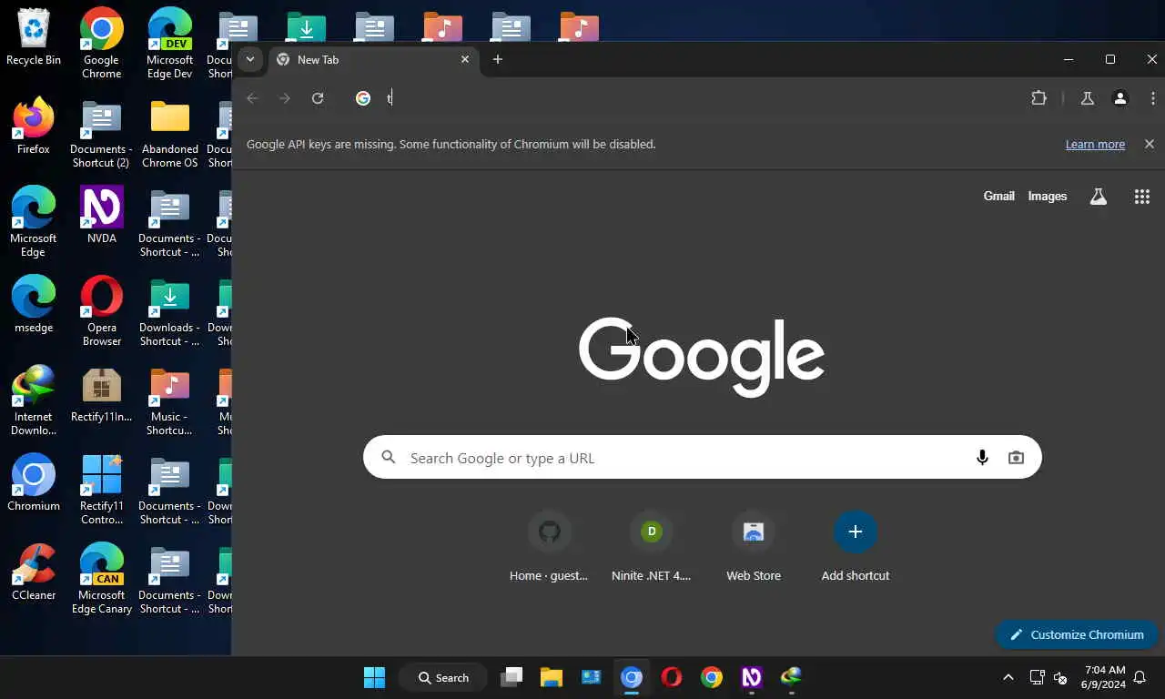
Task: Click the Add shortcut plus button
Action: 856,532
